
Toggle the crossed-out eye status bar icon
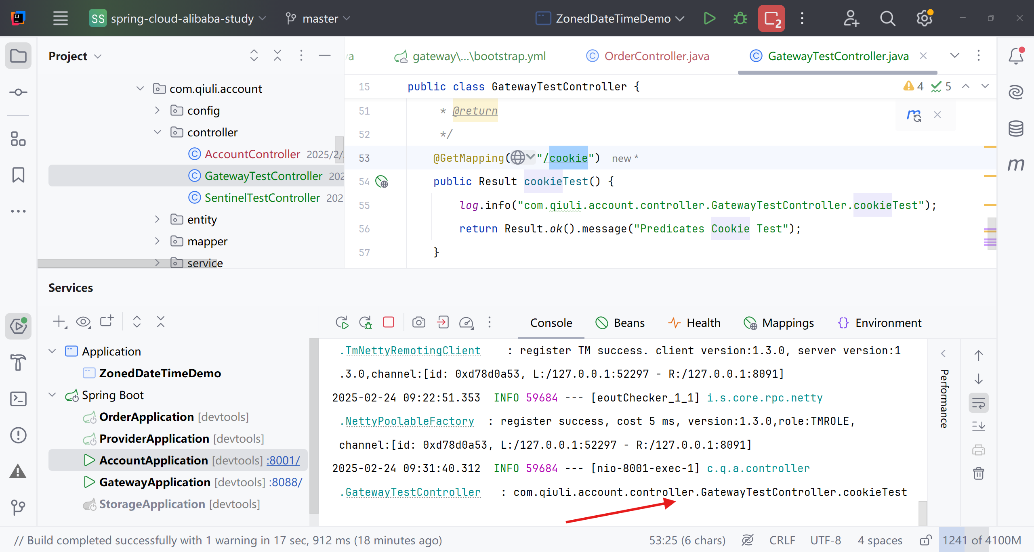pyautogui.click(x=748, y=540)
